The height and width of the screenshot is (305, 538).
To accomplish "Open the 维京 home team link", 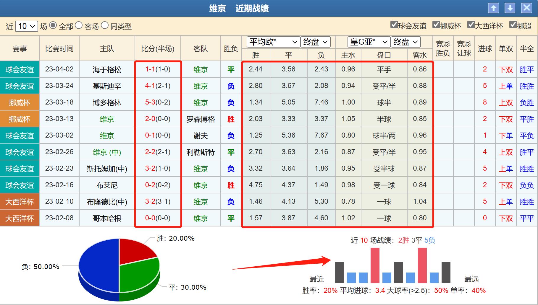I will pyautogui.click(x=106, y=119).
